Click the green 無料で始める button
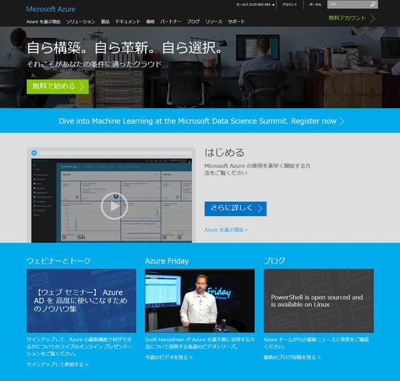The width and height of the screenshot is (400, 381). pyautogui.click(x=57, y=86)
